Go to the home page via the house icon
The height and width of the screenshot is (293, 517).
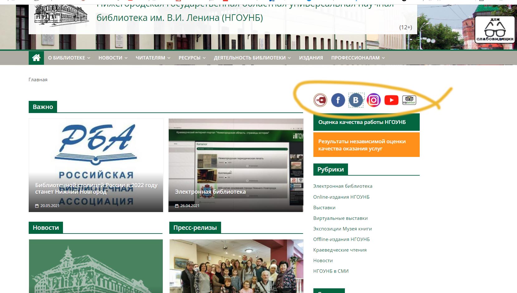point(36,58)
